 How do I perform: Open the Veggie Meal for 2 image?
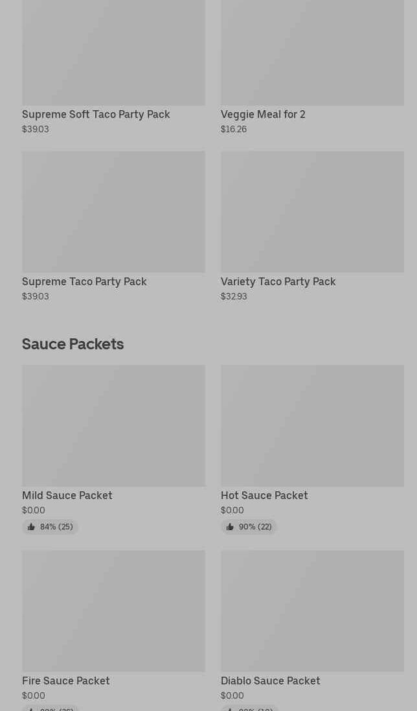[312, 52]
